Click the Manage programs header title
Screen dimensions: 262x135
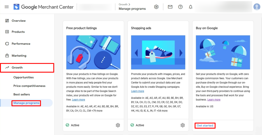tap(132, 9)
